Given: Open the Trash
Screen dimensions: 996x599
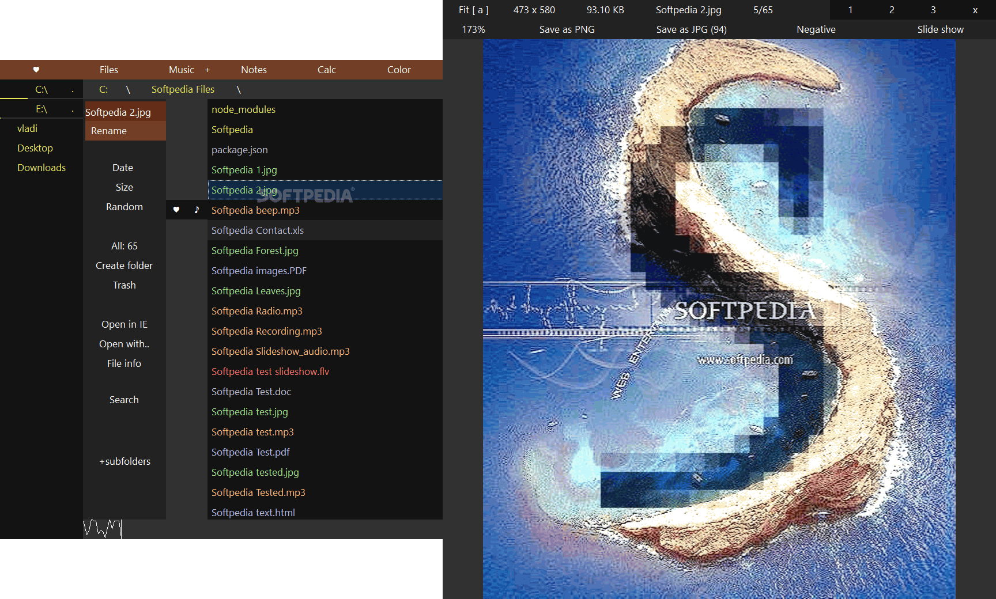Looking at the screenshot, I should [x=124, y=285].
